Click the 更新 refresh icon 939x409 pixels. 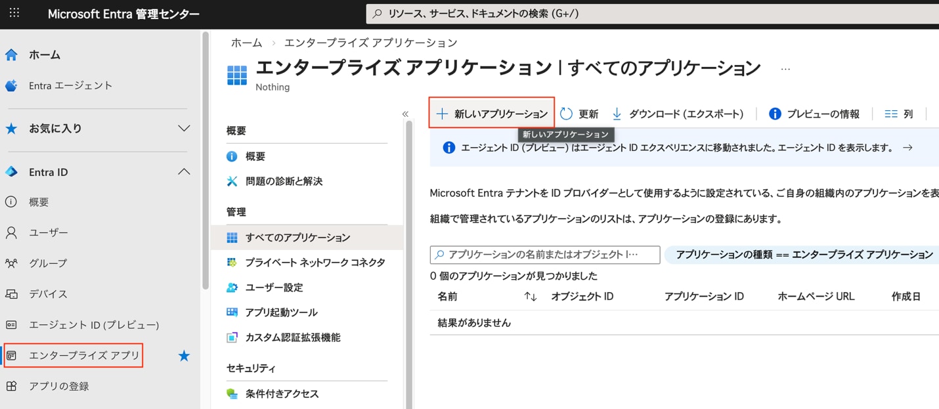click(565, 113)
